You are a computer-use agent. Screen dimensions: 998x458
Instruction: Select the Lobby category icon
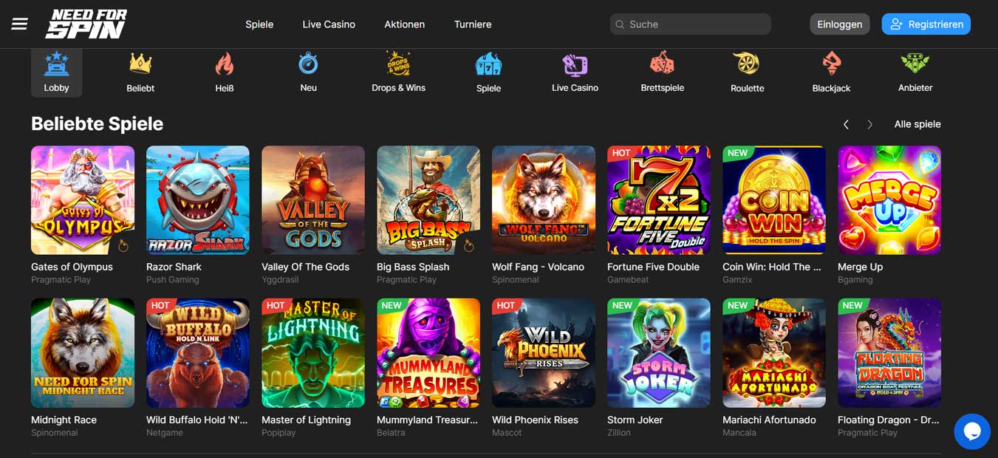pos(56,71)
